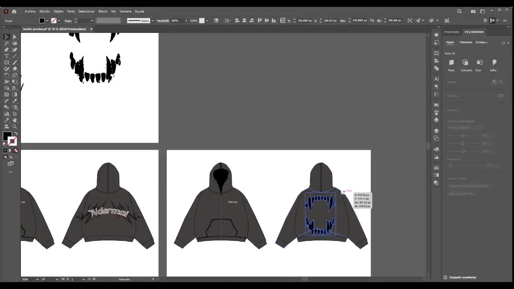Image resolution: width=514 pixels, height=289 pixels.
Task: Click the recolor artwork globe icon
Action: tap(216, 20)
